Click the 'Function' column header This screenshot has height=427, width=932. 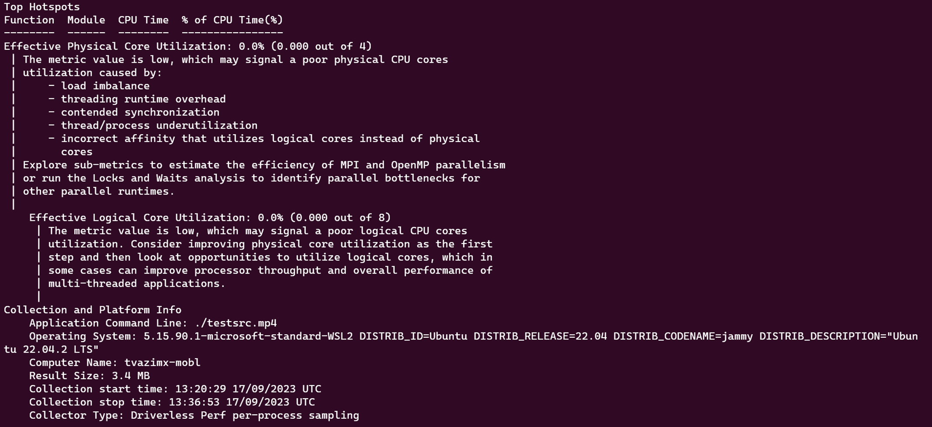pos(29,20)
